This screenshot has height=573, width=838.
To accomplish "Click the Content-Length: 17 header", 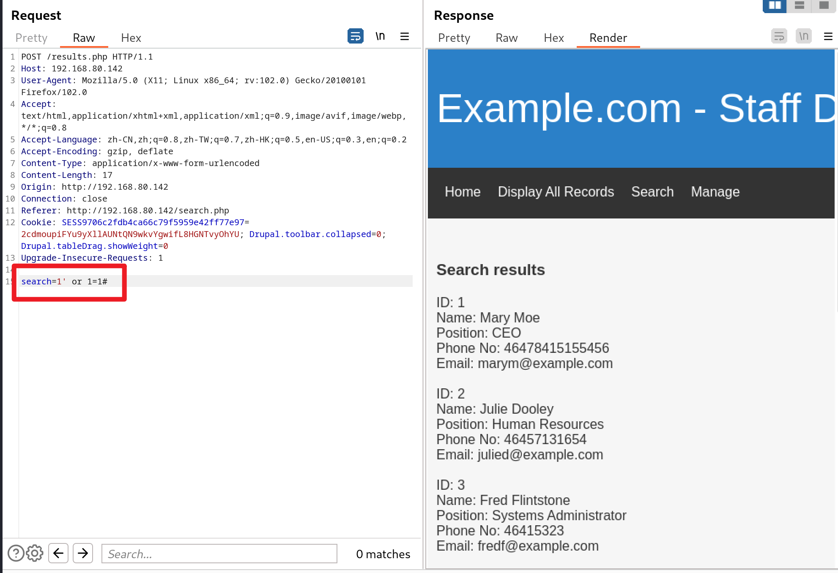I will (67, 175).
